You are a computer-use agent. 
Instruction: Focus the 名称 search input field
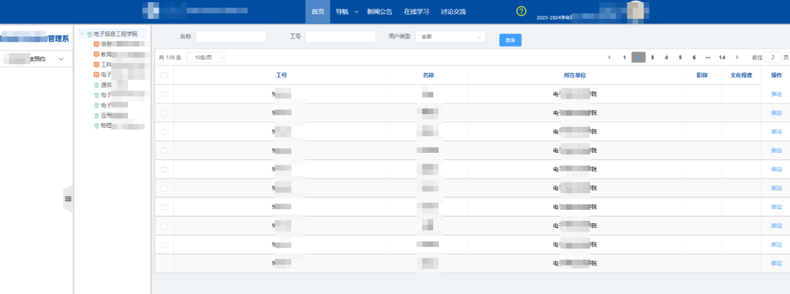230,37
